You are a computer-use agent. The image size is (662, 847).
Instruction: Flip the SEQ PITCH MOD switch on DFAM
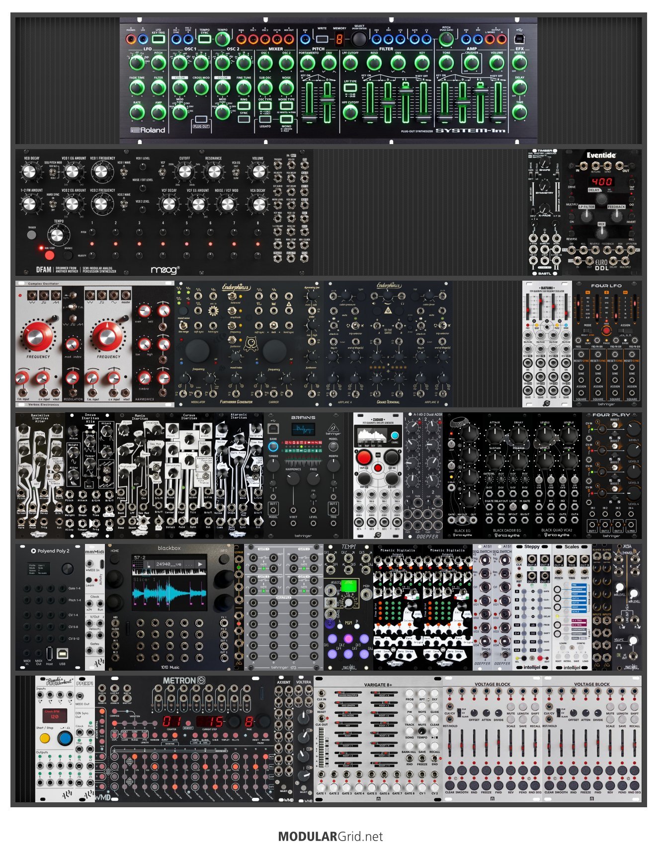[52, 172]
